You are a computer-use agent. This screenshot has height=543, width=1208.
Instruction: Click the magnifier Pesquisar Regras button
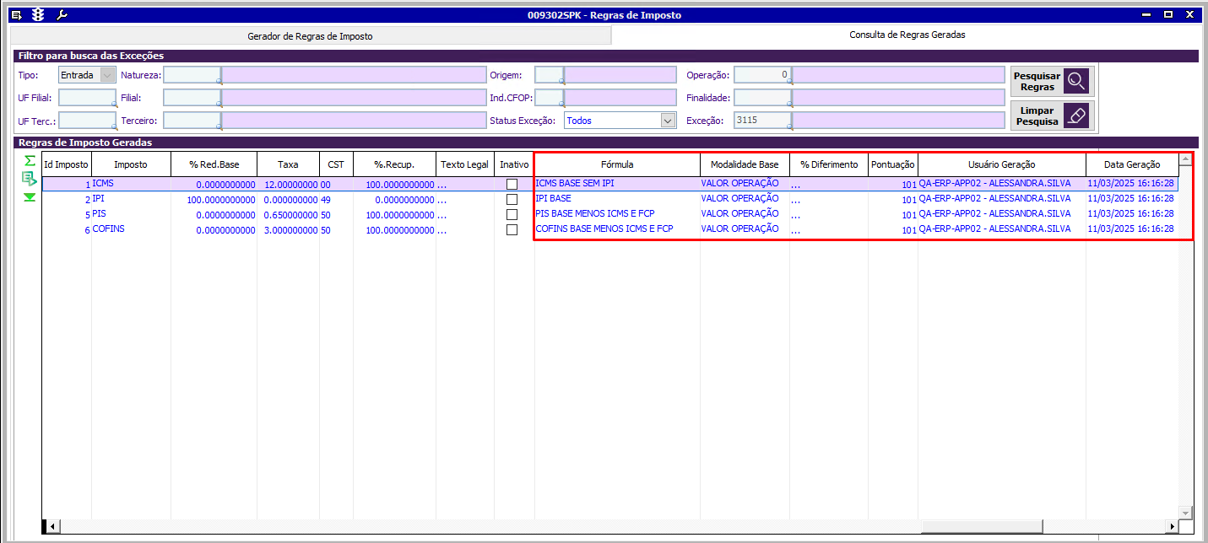pos(1052,82)
